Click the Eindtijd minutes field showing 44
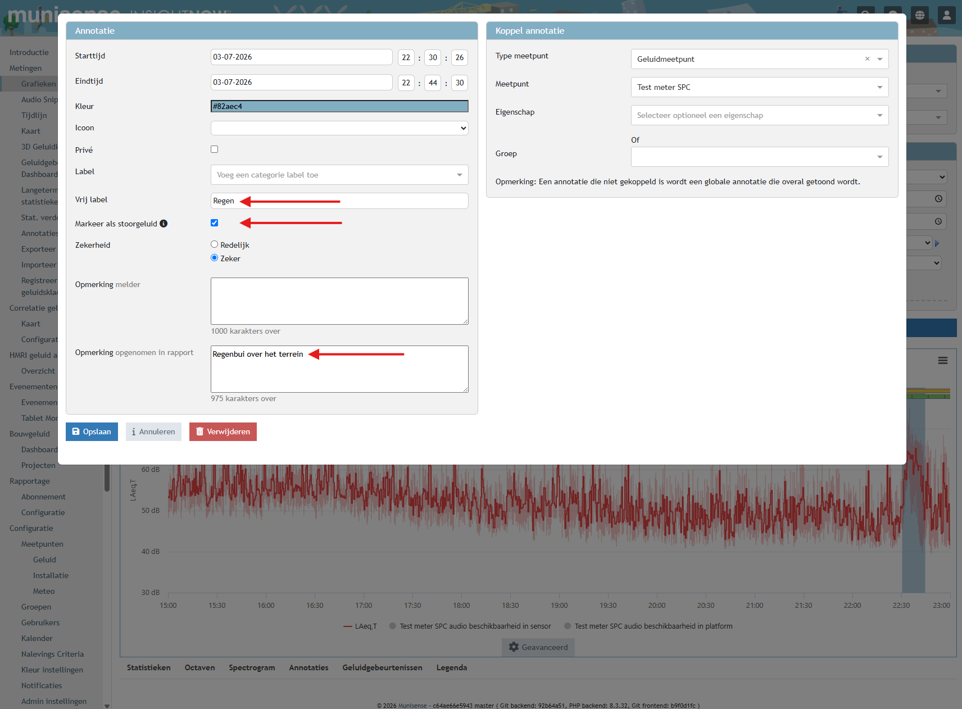The height and width of the screenshot is (709, 962). point(433,83)
